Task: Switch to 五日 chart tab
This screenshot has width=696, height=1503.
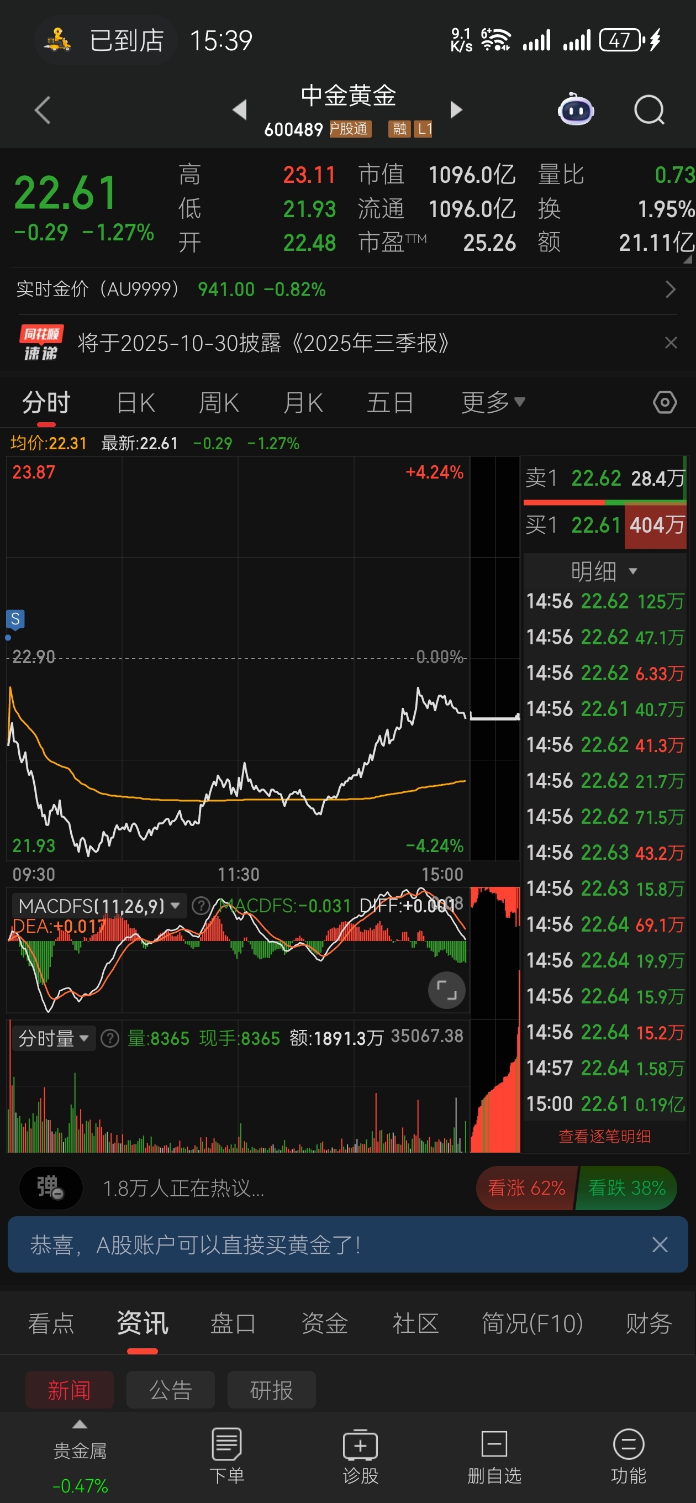Action: (390, 403)
